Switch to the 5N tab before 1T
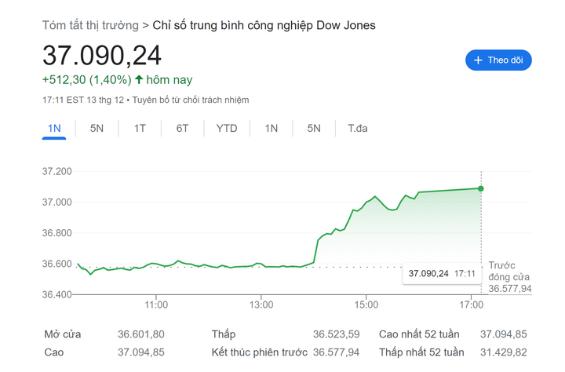 [97, 128]
